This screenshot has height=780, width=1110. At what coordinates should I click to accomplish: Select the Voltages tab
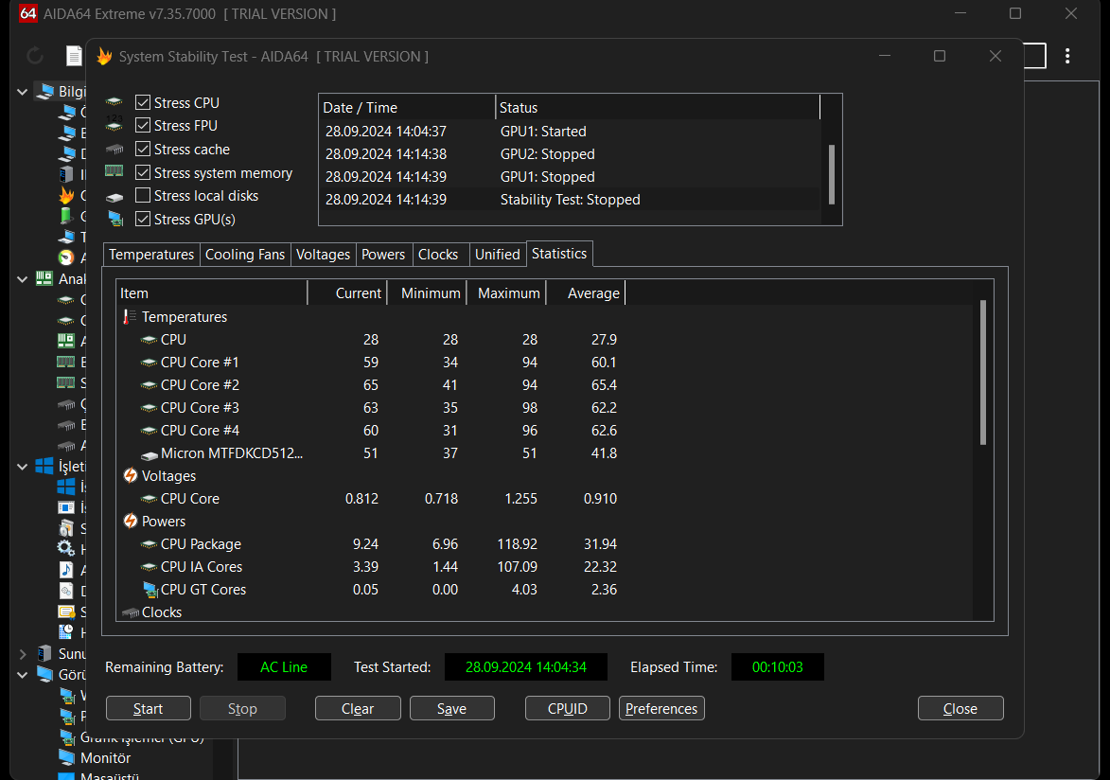pos(323,255)
